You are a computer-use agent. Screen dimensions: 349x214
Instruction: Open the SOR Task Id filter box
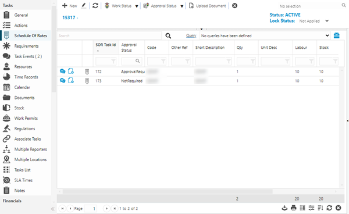(x=106, y=61)
